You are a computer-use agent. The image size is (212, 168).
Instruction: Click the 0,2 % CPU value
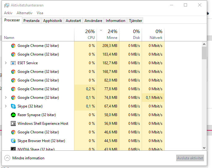pyautogui.click(x=90, y=89)
